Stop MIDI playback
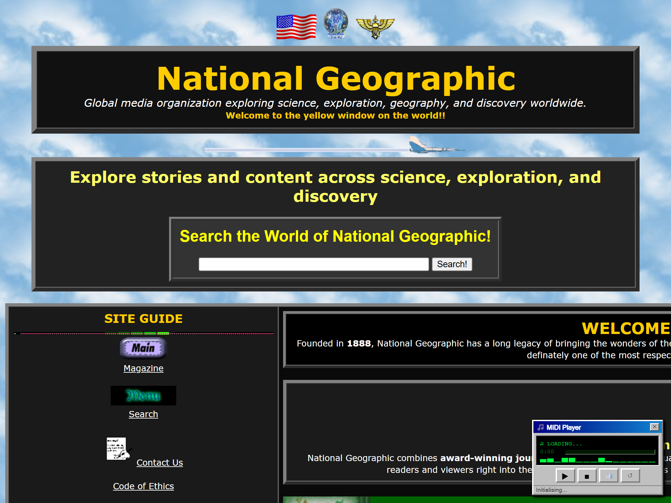Image resolution: width=671 pixels, height=503 pixels. [x=586, y=475]
